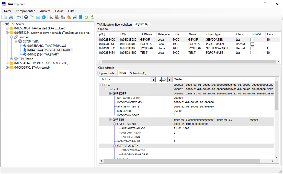This screenshot has width=283, height=174.
Task: Toggle IsByVal checkbox for SYSTVAR row
Action: point(252,48)
